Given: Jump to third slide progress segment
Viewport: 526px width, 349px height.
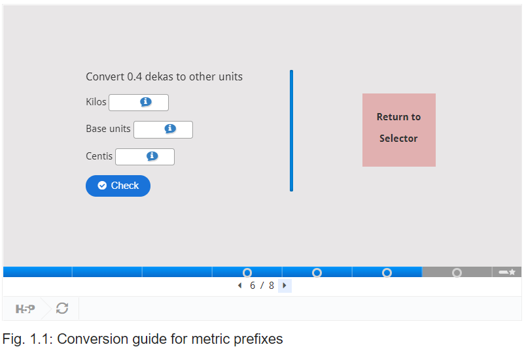Looking at the screenshot, I should coord(177,272).
